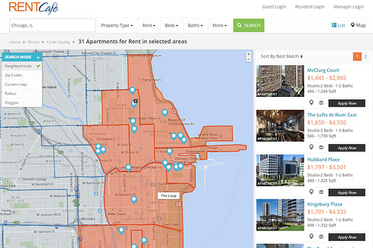Viewport: 373px width, 248px height.
Task: Click the map pin numbered 2
Action: click(134, 103)
